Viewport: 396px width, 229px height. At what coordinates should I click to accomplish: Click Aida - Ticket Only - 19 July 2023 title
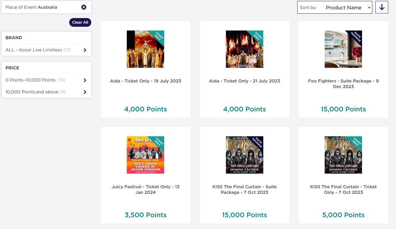[146, 81]
